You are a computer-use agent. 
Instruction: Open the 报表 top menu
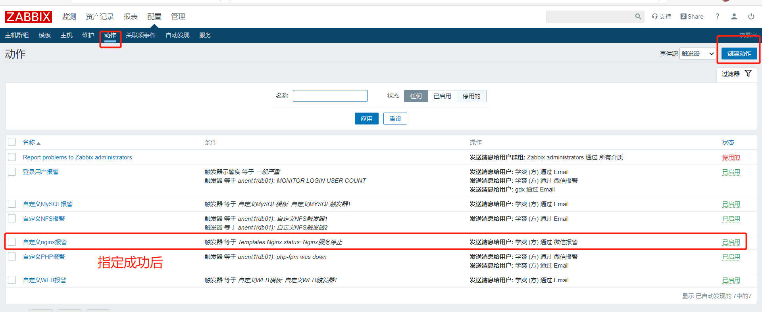(131, 17)
